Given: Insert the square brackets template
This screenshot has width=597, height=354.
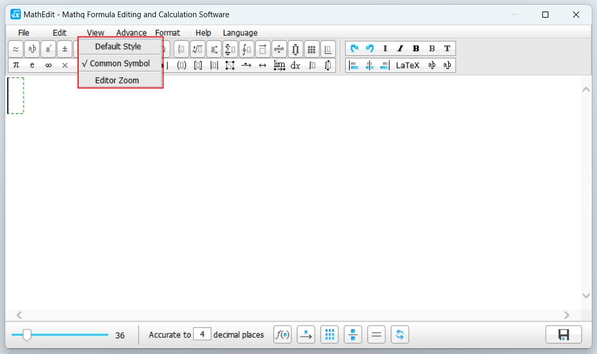Looking at the screenshot, I should click(198, 65).
